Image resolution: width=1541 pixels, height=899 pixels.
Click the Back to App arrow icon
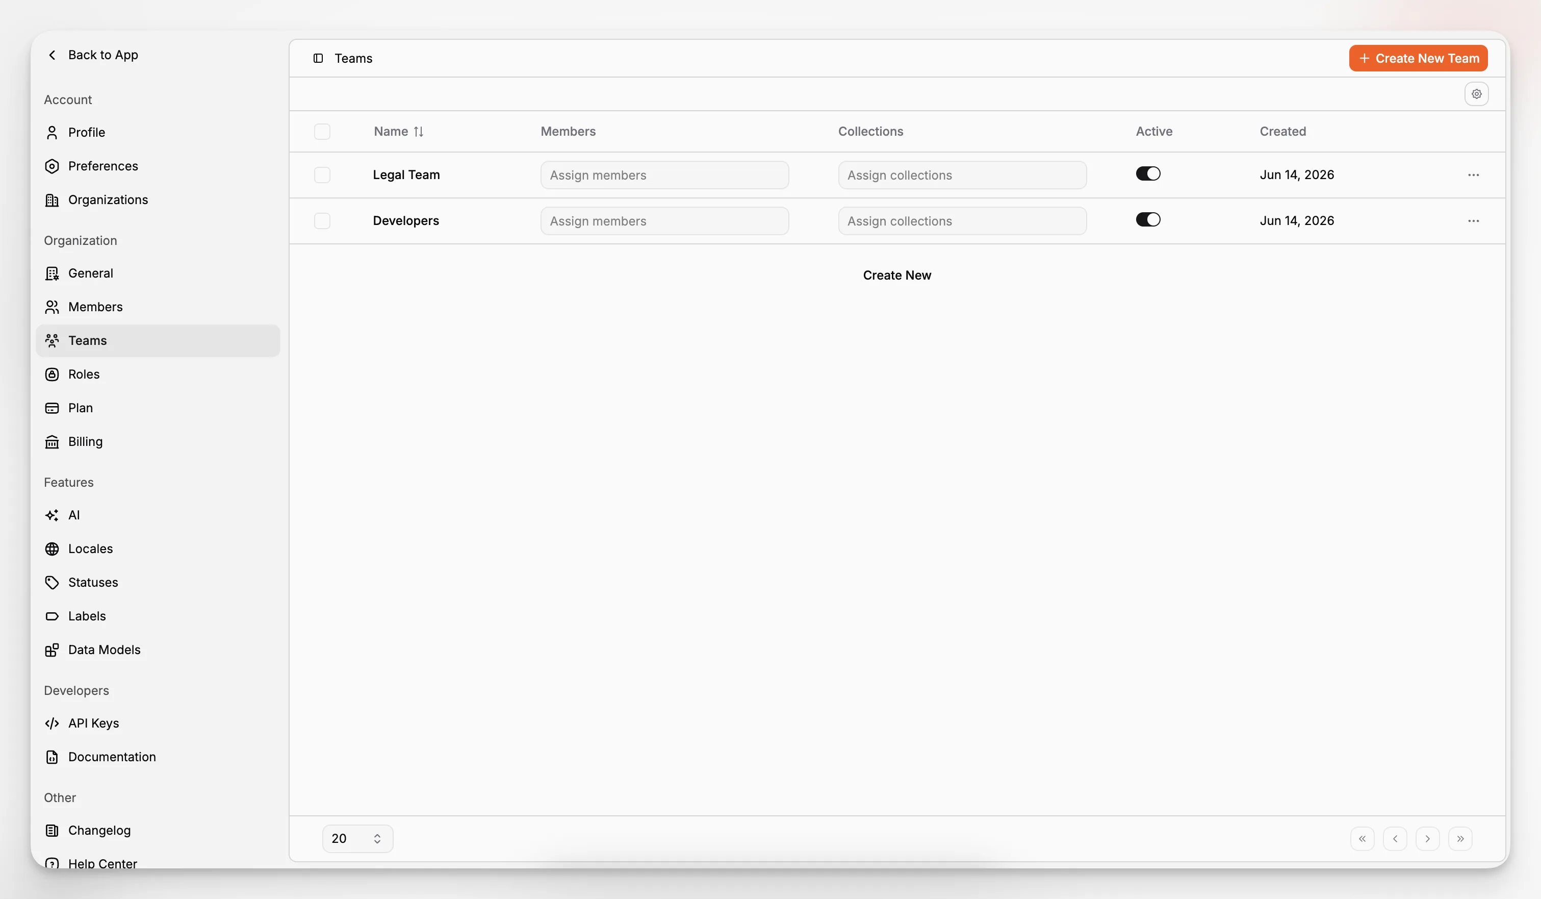pos(52,55)
